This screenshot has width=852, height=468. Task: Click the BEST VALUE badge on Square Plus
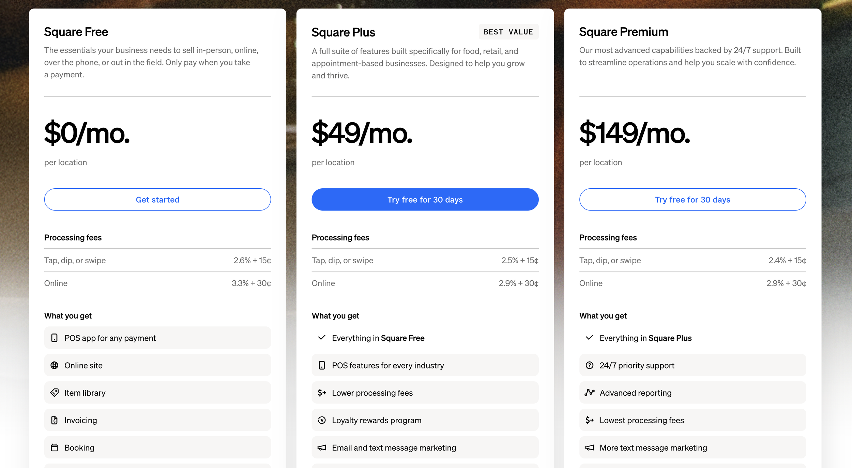coord(508,32)
